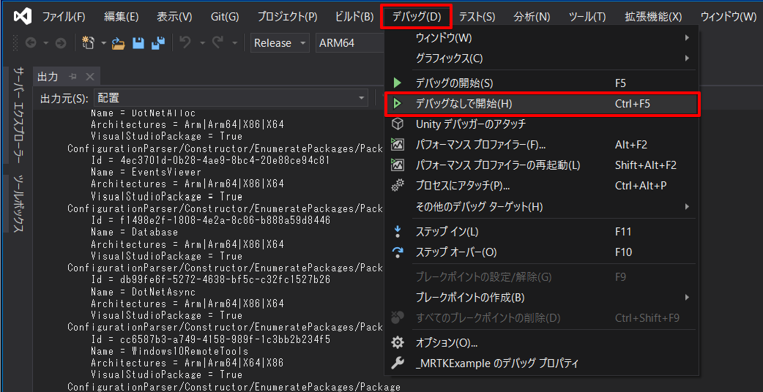Click the Navigate Forward arrow icon
Viewport: 763px width, 392px height.
tap(60, 43)
